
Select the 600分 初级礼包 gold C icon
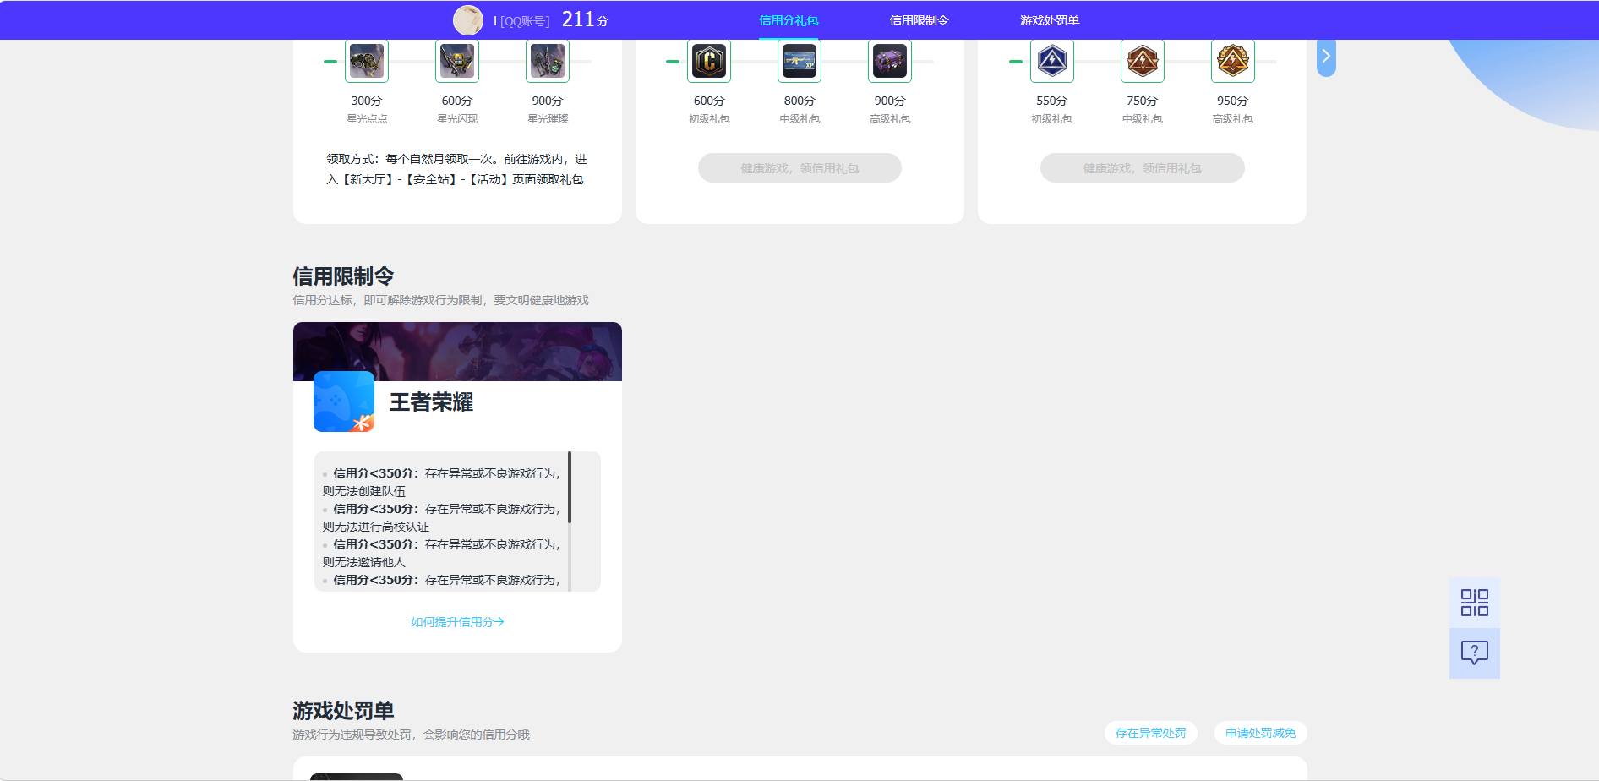(x=709, y=61)
